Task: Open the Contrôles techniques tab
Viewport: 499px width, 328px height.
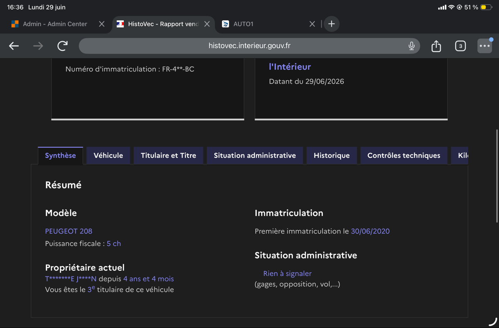Action: (x=404, y=155)
